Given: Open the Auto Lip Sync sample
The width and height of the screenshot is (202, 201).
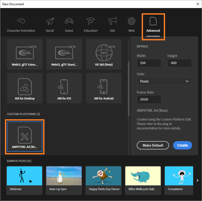Looking at the screenshot, I should pos(64,180).
